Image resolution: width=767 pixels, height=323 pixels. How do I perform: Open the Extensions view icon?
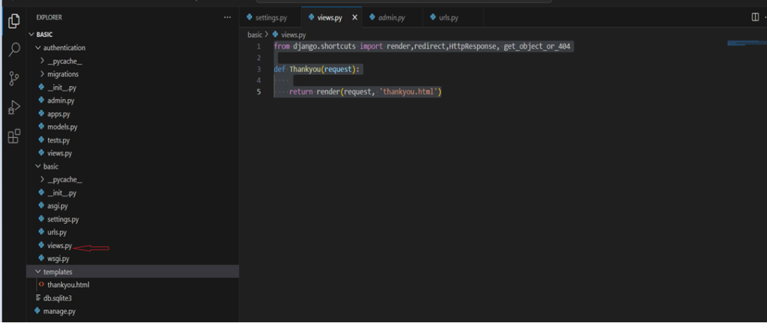pos(13,136)
